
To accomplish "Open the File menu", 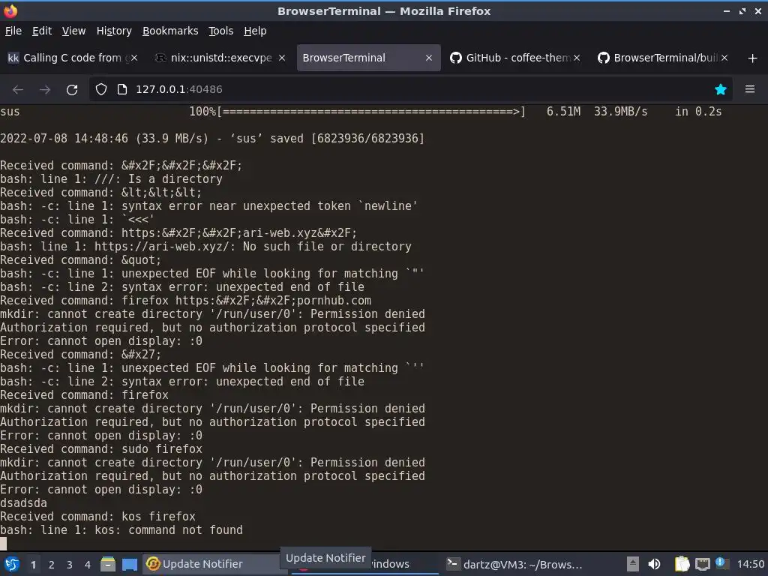I will point(13,31).
